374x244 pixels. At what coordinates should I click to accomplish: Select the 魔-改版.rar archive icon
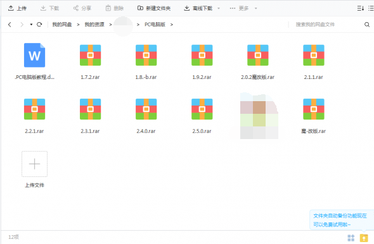[x=314, y=109]
